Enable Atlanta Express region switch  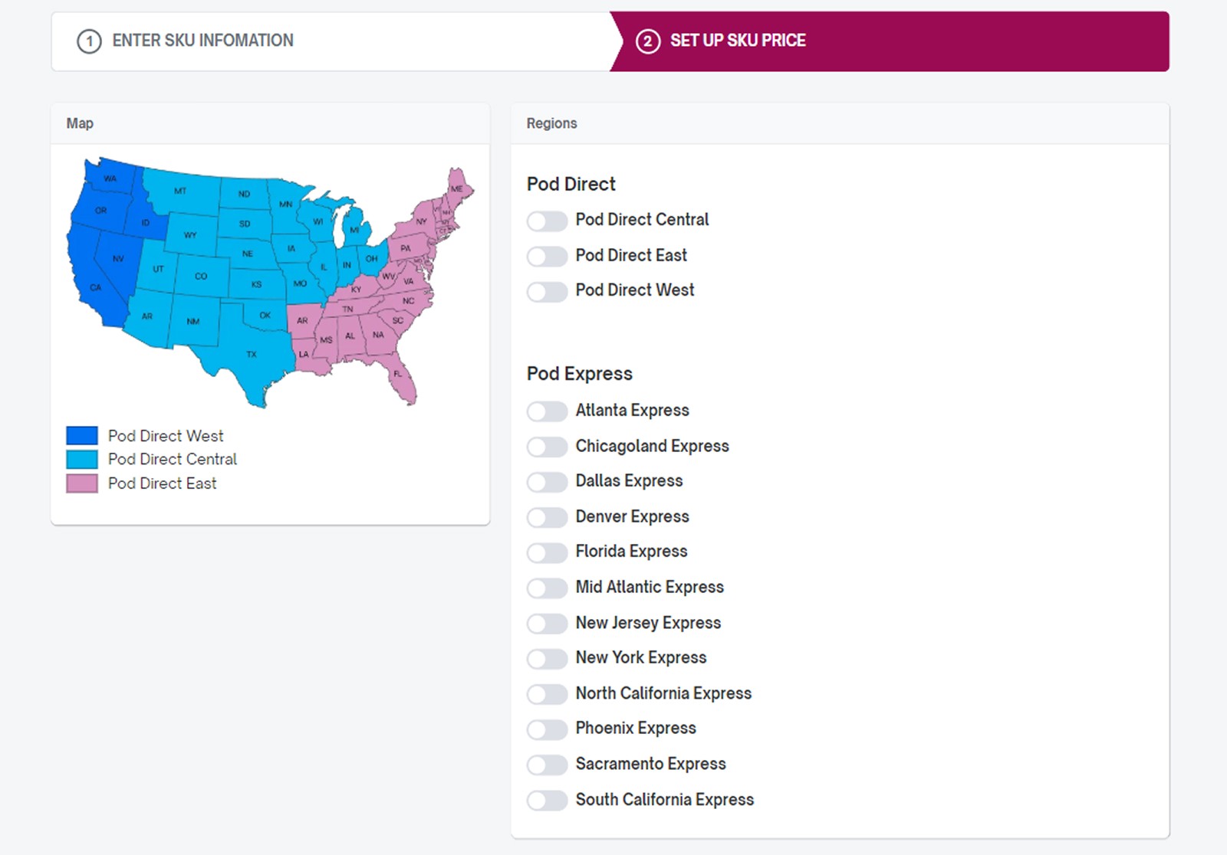[x=547, y=411]
